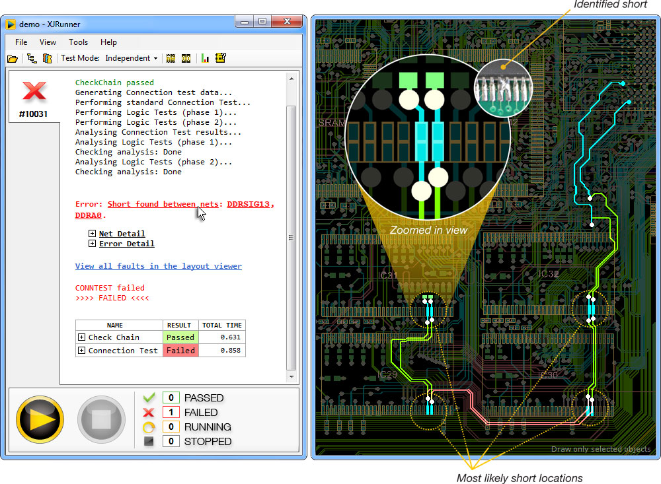
Task: Open the File menu
Action: pyautogui.click(x=21, y=42)
